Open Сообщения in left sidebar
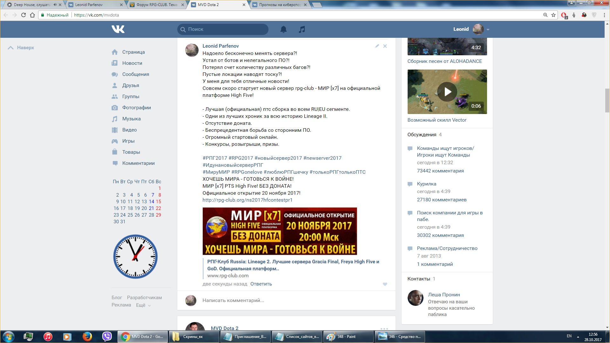Viewport: 610px width, 343px height. (x=135, y=74)
